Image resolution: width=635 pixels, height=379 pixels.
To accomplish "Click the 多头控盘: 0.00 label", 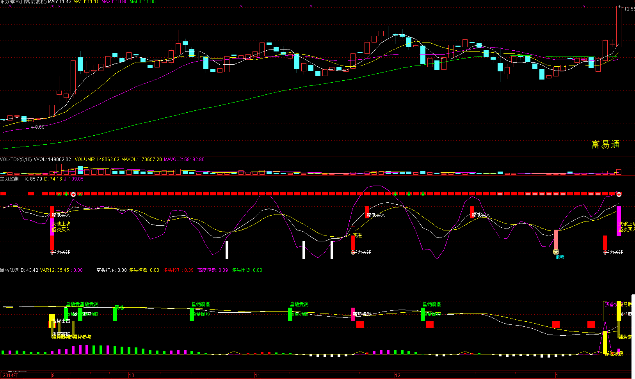I will tap(144, 270).
